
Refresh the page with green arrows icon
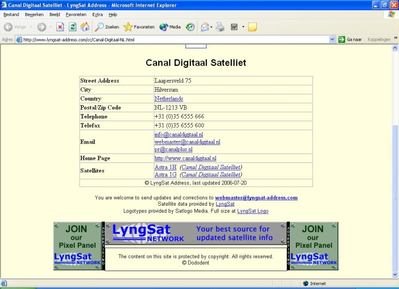(x=72, y=27)
